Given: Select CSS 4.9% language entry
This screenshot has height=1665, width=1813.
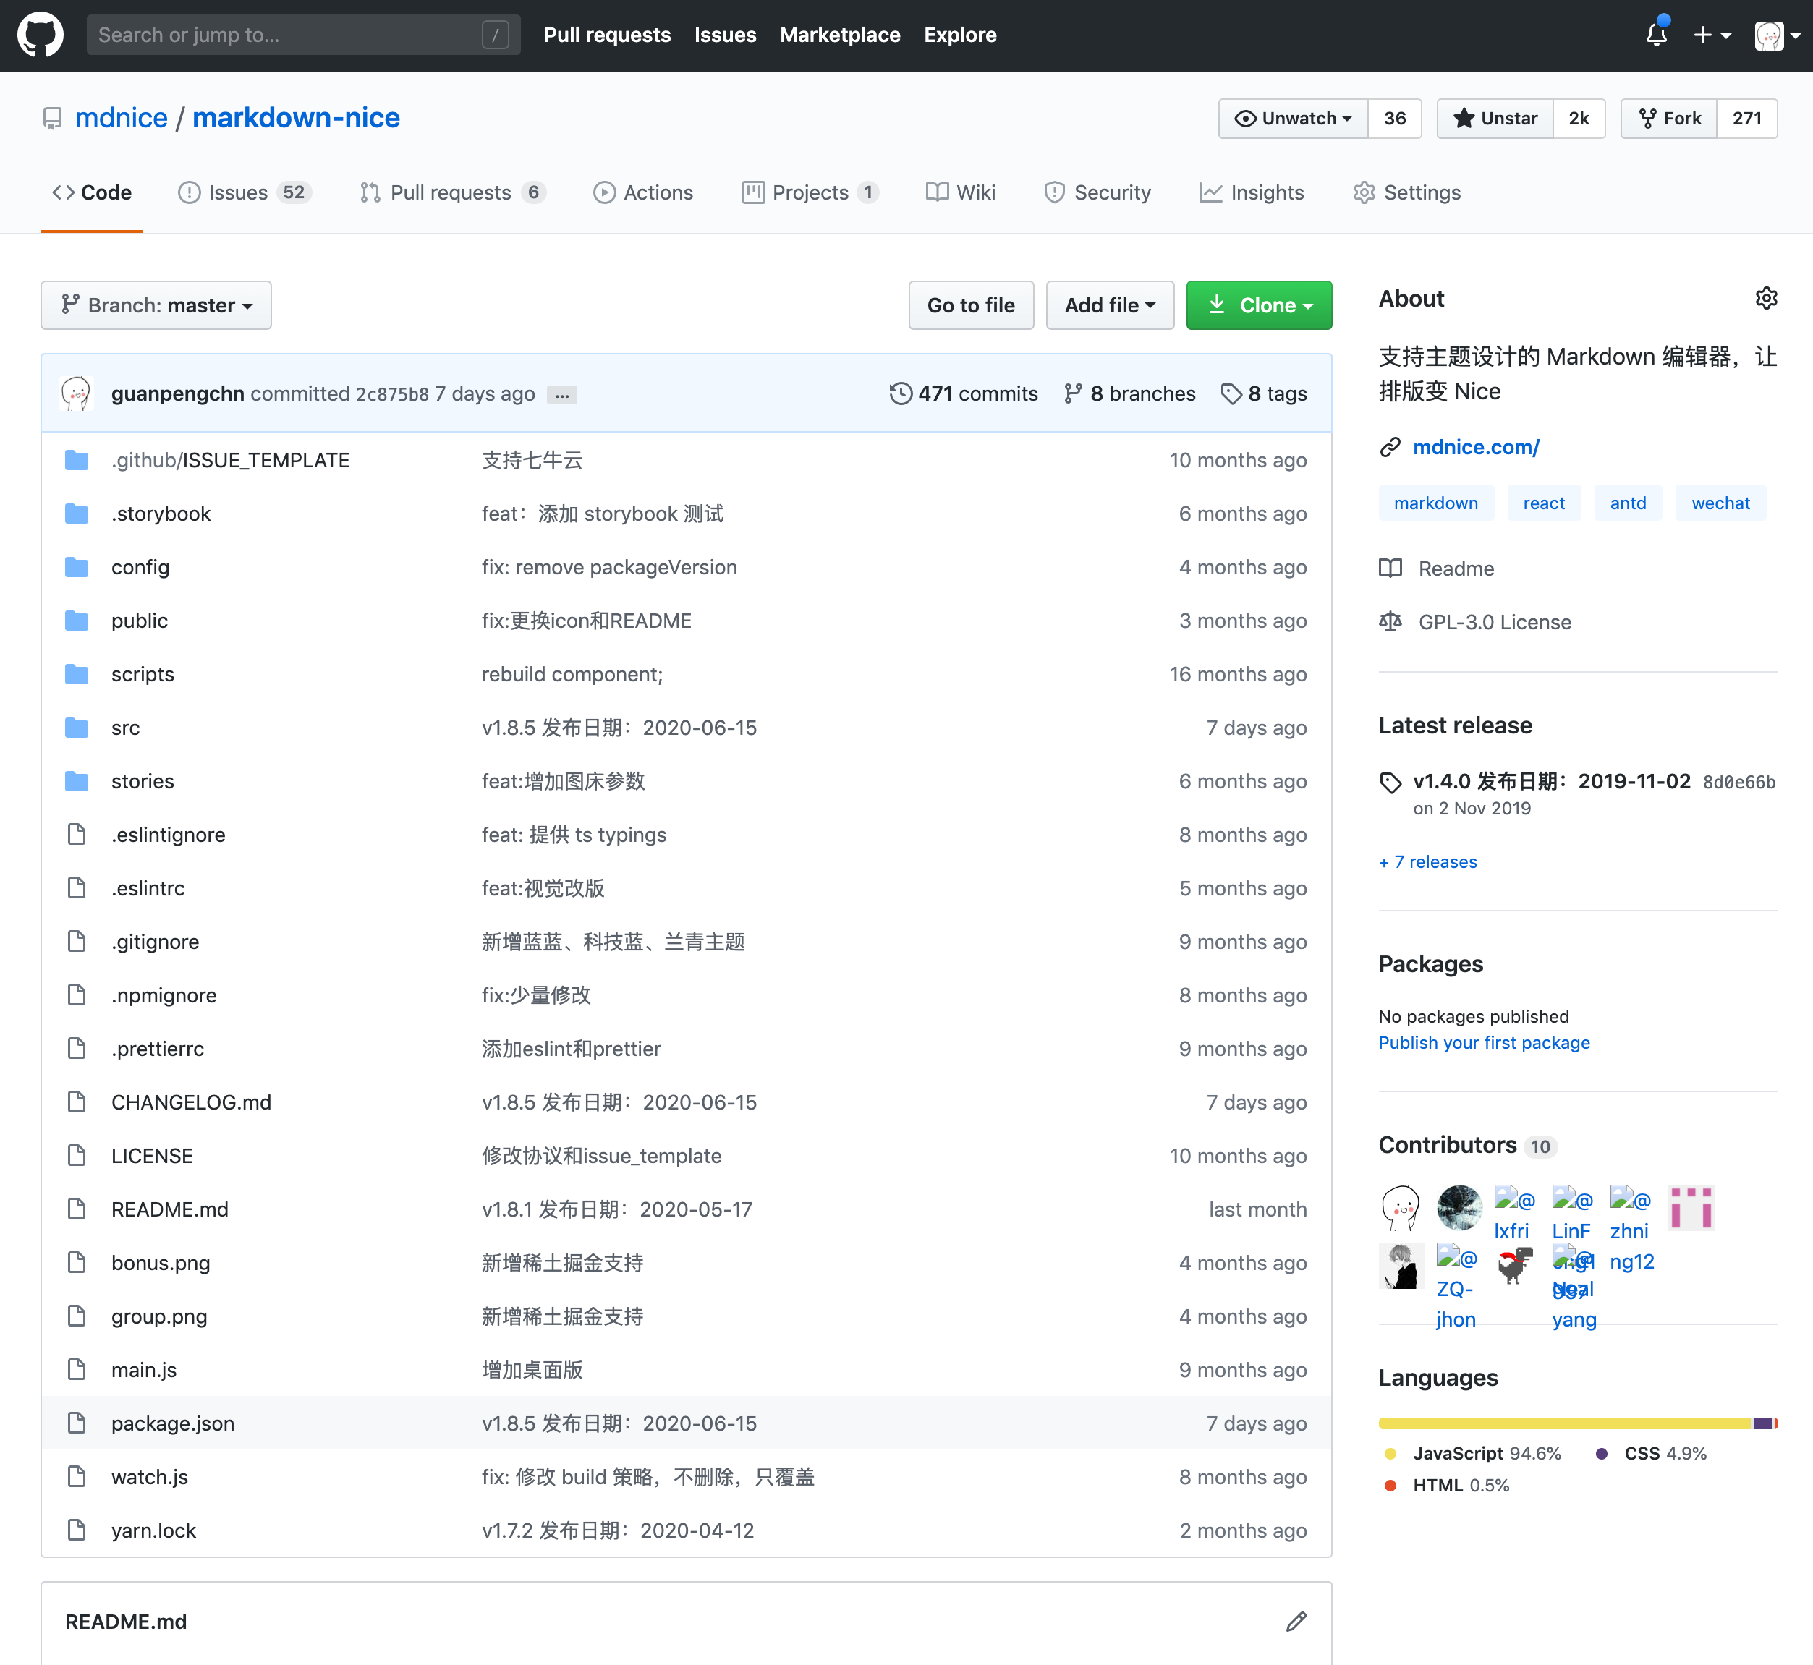Looking at the screenshot, I should [1652, 1453].
